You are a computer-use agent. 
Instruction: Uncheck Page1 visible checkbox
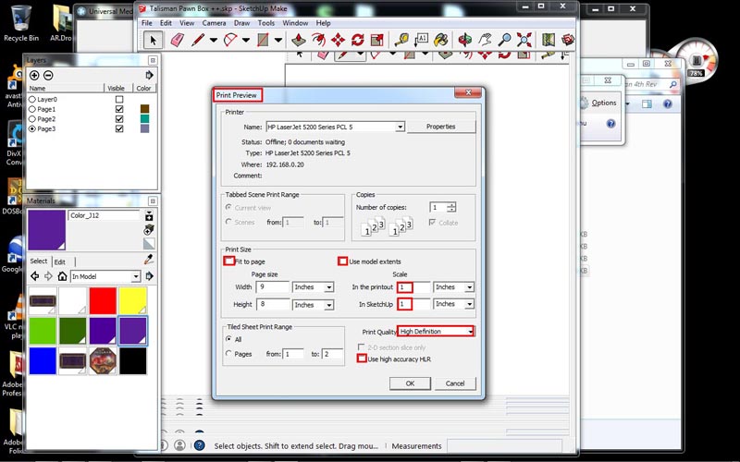[119, 109]
